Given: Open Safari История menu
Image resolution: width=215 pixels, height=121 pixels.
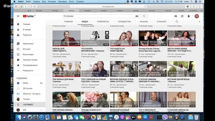Looking at the screenshot, I should tap(52, 1).
